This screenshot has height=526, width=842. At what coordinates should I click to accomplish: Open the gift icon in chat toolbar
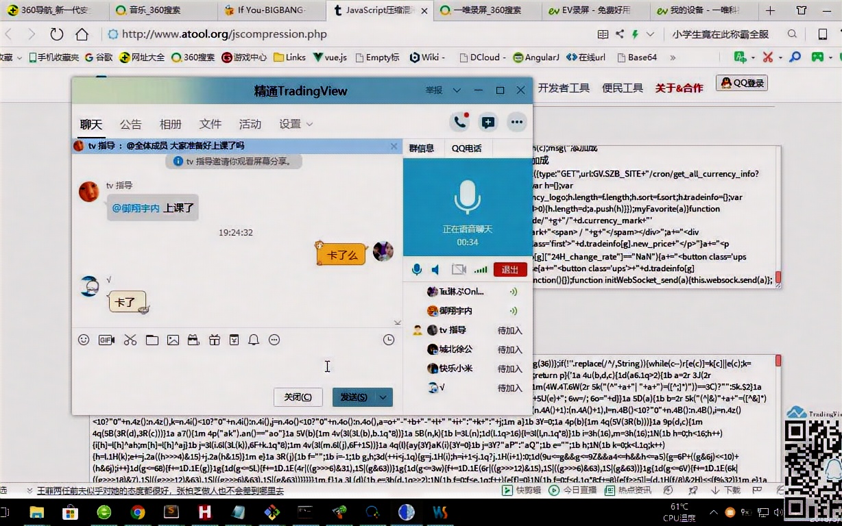[215, 339]
